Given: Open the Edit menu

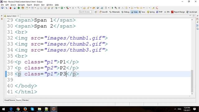Looking at the screenshot, I should coord(7,5).
